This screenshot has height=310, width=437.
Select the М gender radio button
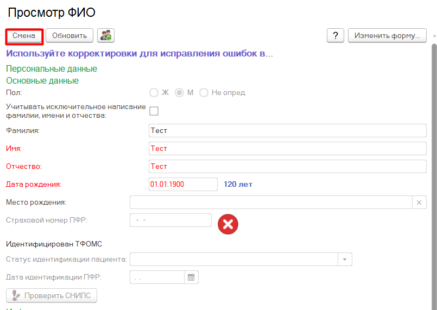click(179, 93)
